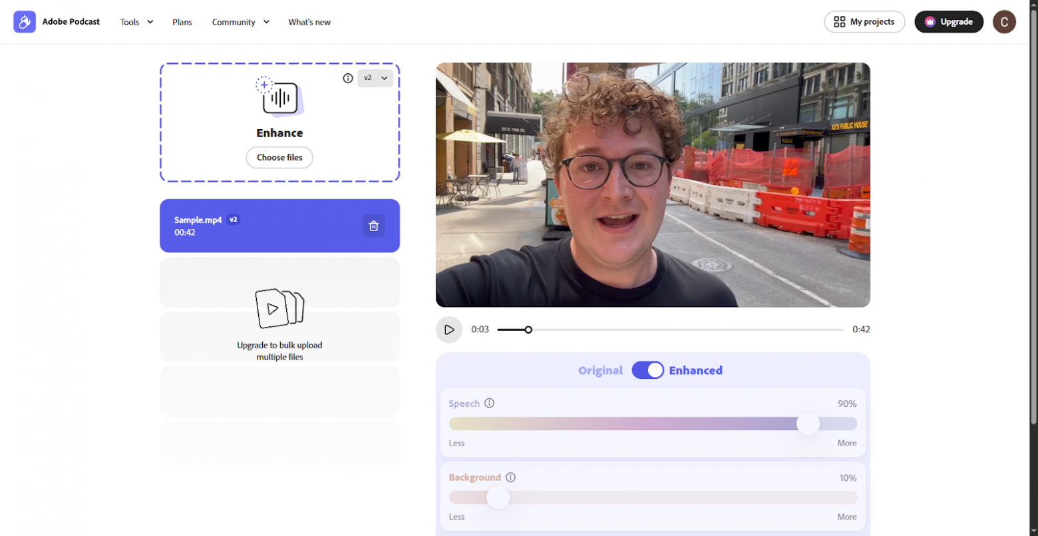1038x536 pixels.
Task: Select the Original audio label
Action: pos(600,371)
